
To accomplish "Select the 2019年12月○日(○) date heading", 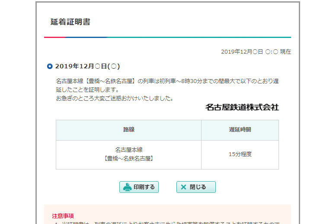I will click(87, 66).
